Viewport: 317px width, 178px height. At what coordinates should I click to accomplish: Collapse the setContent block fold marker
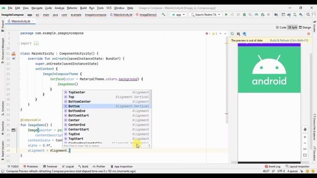tap(19, 69)
